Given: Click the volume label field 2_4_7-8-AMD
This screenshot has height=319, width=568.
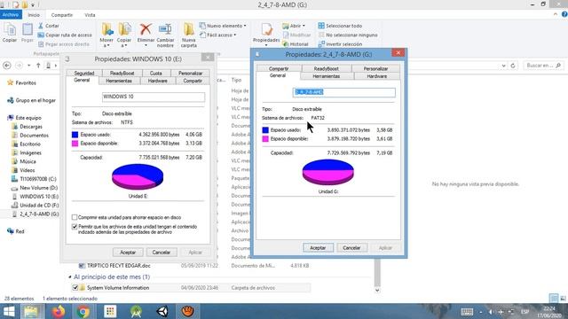Looking at the screenshot, I should click(343, 92).
